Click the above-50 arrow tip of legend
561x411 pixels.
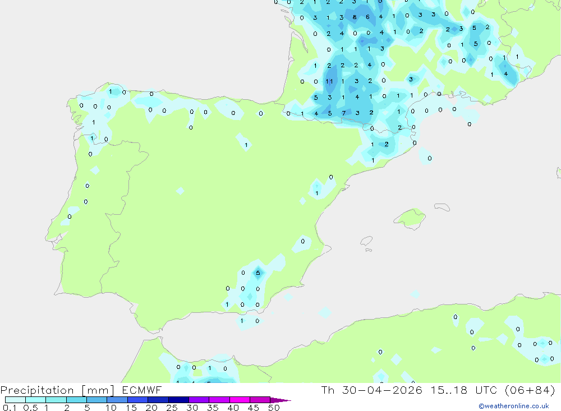coord(280,400)
